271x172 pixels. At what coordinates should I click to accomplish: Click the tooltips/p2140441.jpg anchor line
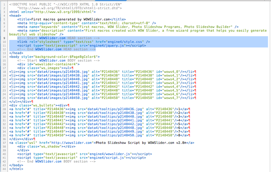[x=100, y=121]
